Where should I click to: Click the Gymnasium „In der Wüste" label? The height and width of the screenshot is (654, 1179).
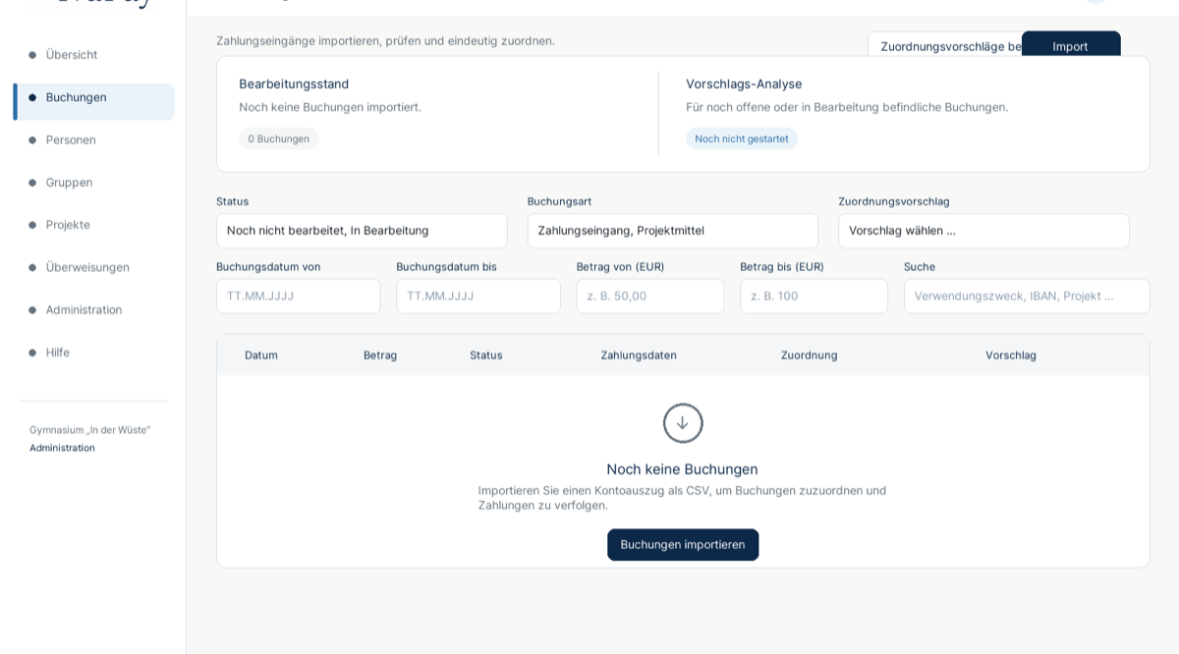coord(89,430)
